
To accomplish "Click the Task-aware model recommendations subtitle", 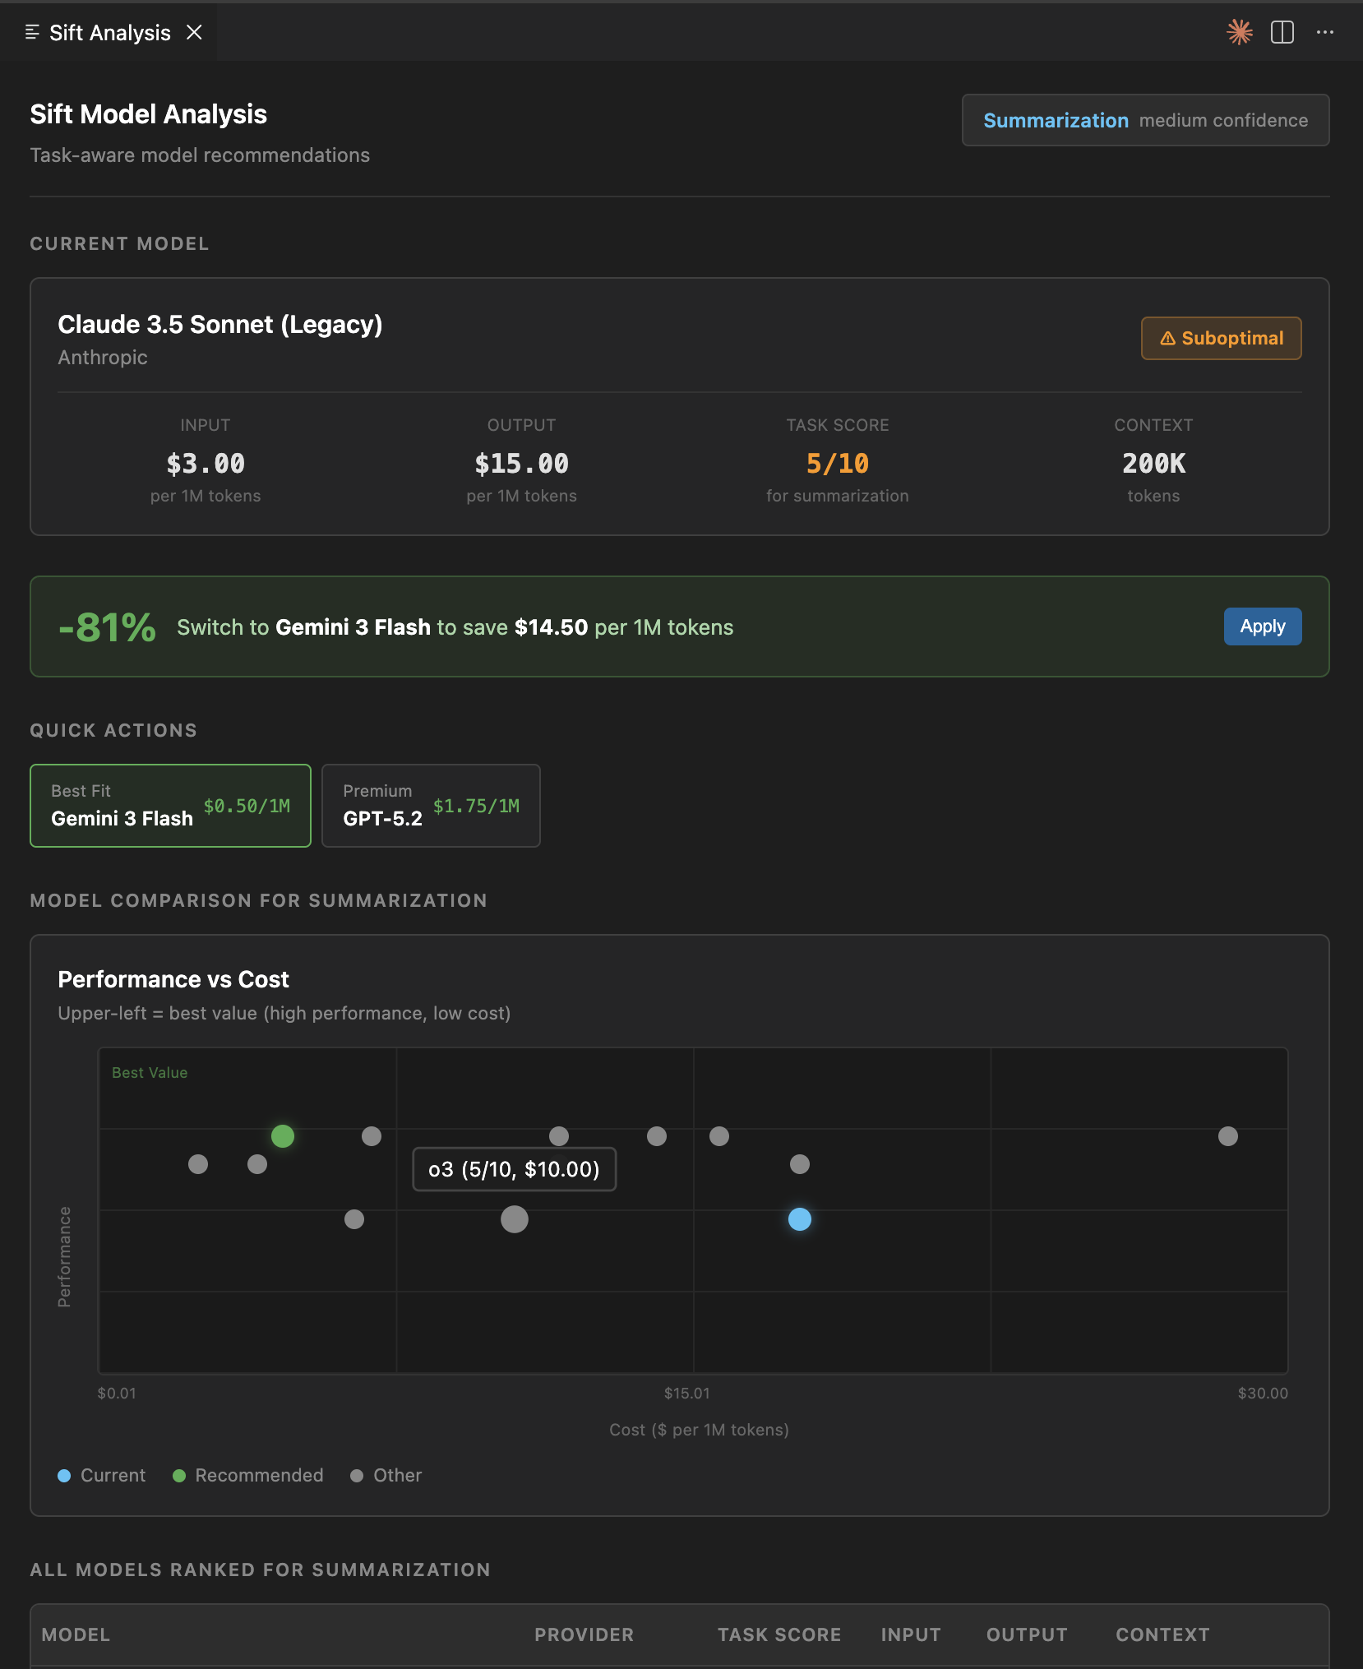I will click(x=200, y=155).
